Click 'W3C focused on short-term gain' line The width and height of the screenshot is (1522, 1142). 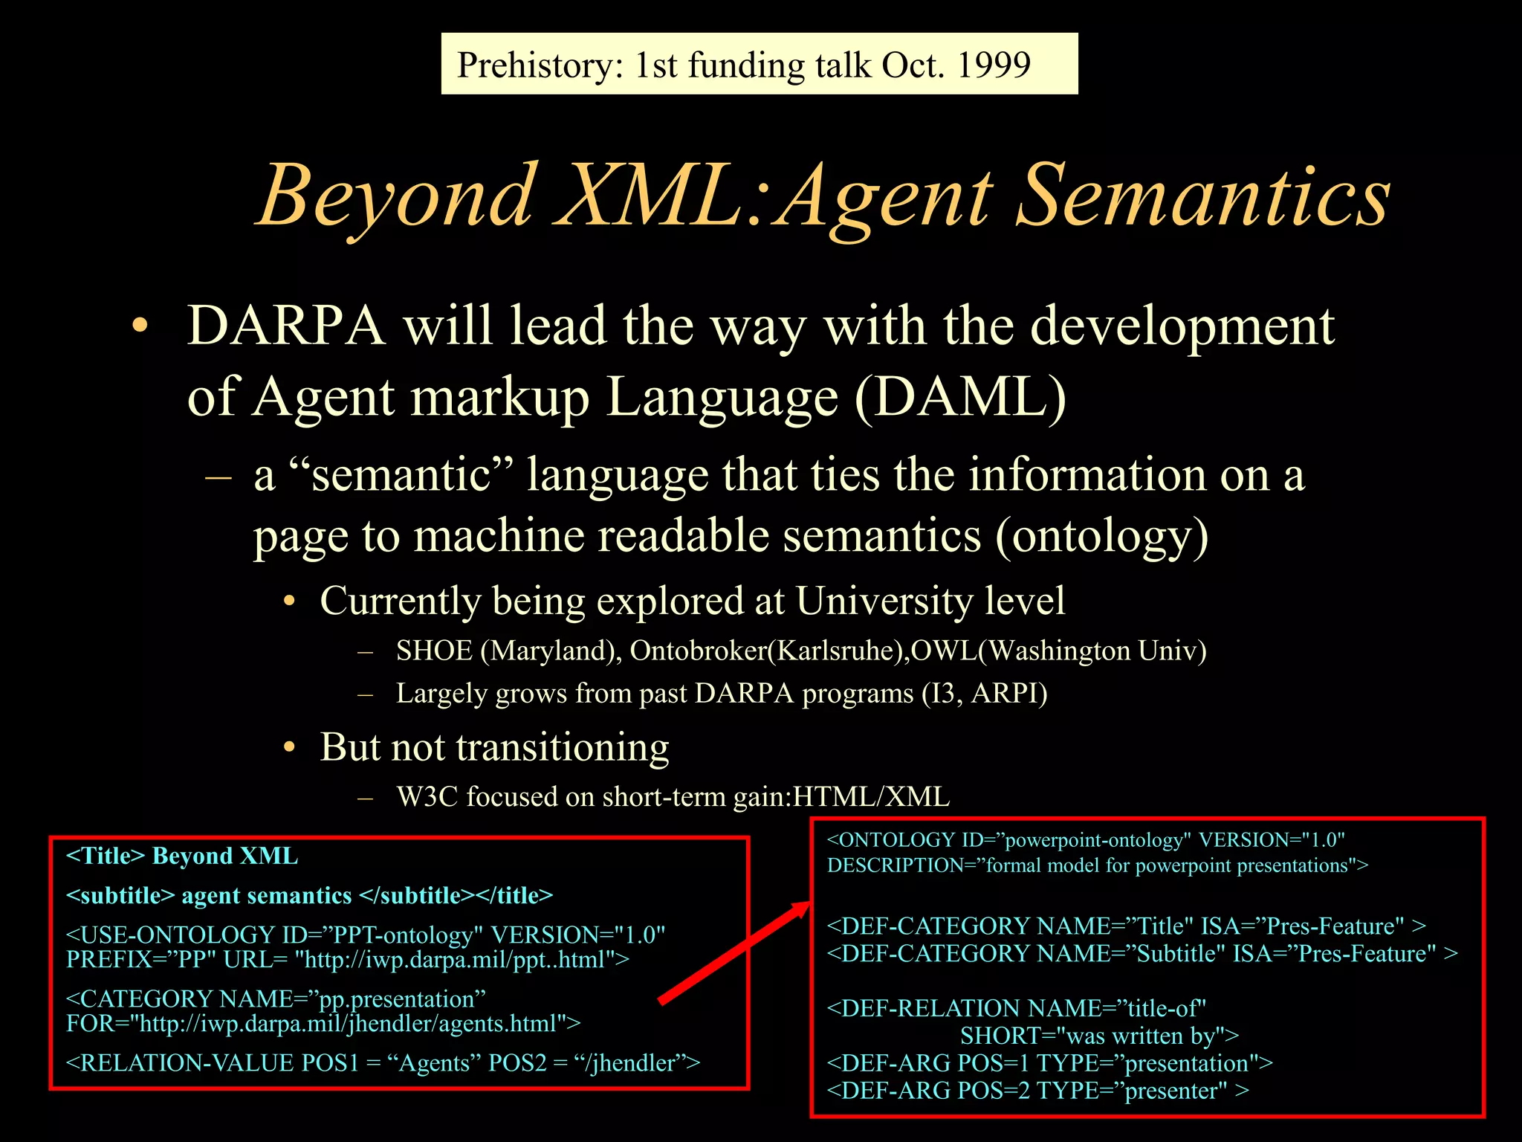point(673,796)
